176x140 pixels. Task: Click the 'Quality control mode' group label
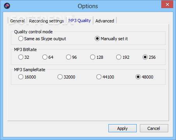(x=33, y=32)
